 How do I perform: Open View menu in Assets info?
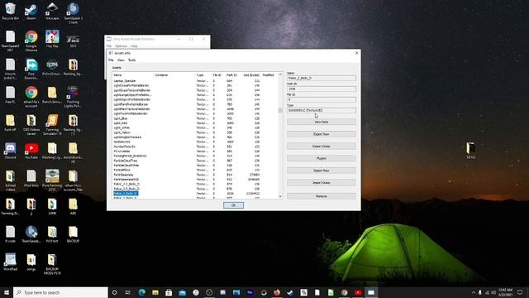click(121, 60)
